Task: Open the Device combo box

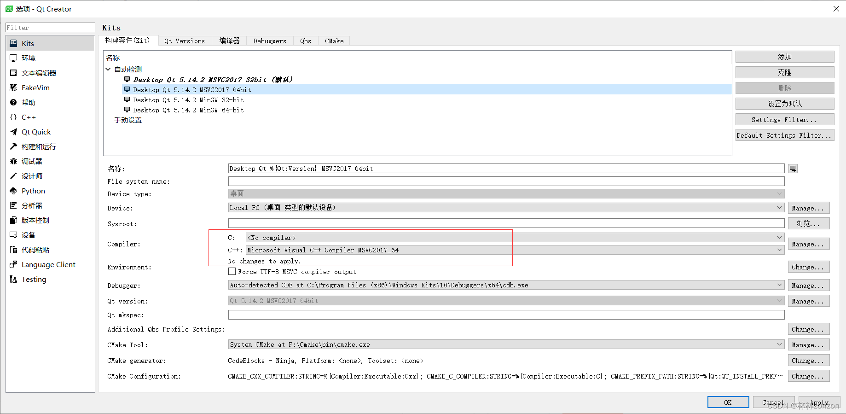Action: tap(506, 208)
